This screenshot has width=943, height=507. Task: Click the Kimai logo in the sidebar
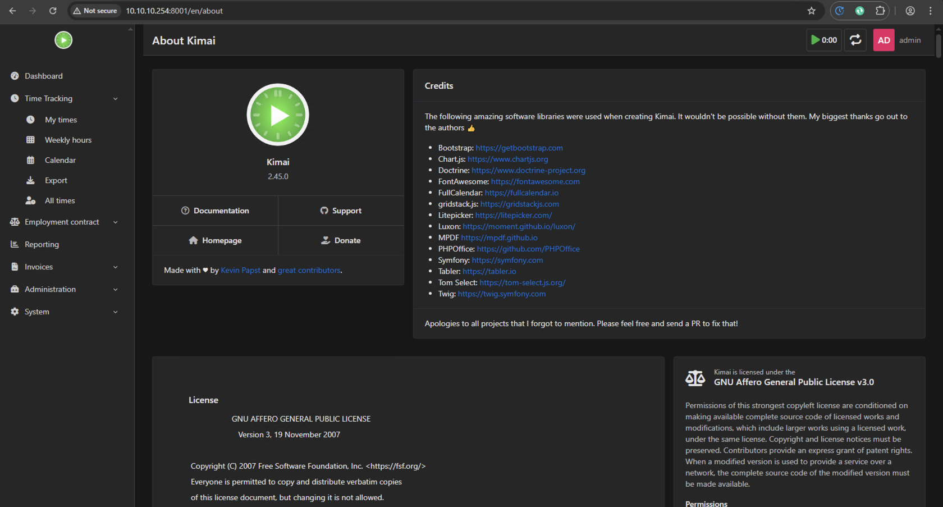(x=63, y=40)
